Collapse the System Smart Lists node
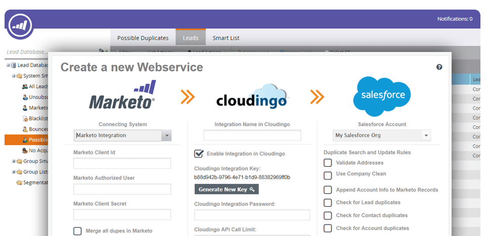The width and height of the screenshot is (486, 236). coord(13,76)
